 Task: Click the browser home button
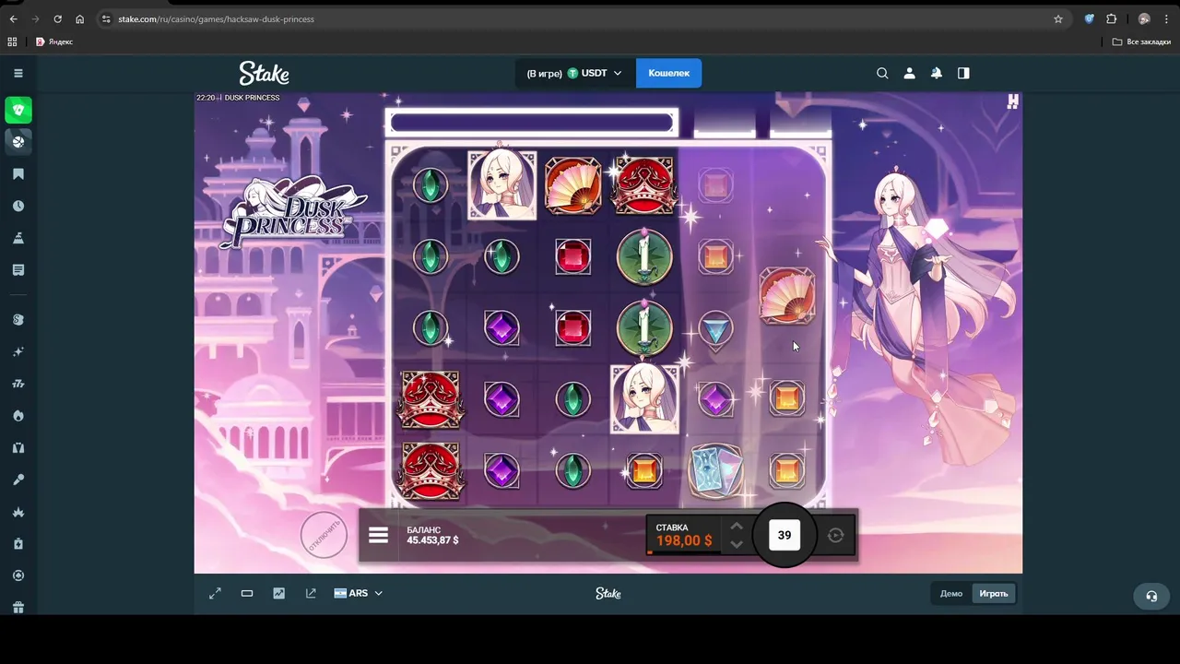79,18
